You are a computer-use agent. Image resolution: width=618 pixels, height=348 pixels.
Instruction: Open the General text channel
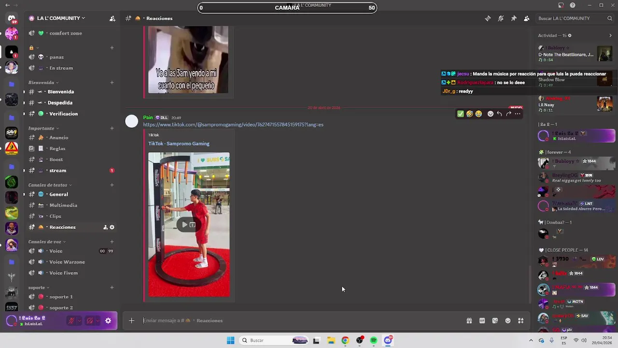pos(71,194)
